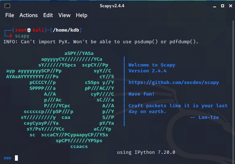Screen dimensions: 235x164
Task: Open the Help menu
Action: pos(82,15)
